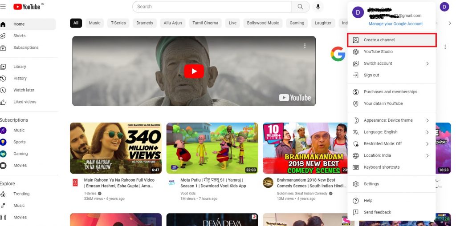Click the Main Rahoon Ya Na Rahoon video title
This screenshot has height=226, width=456.
119,183
